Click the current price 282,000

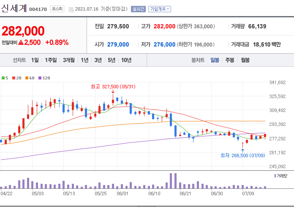[x=23, y=31]
